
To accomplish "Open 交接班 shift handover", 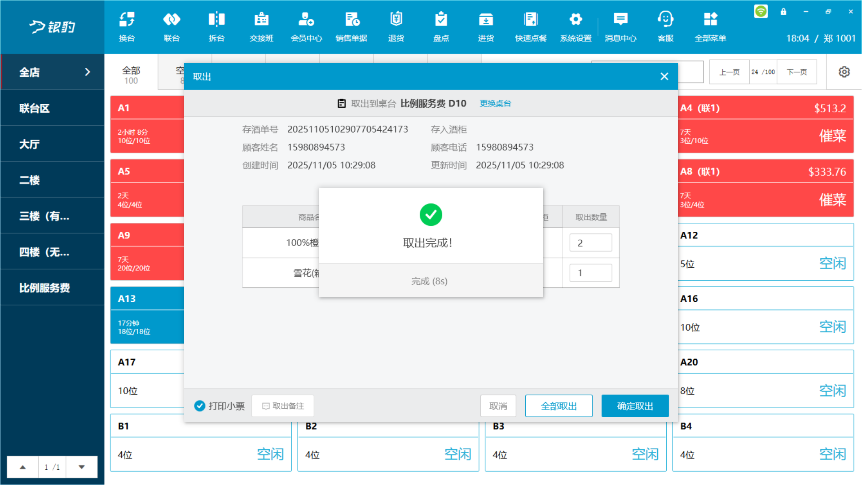I will click(x=261, y=26).
